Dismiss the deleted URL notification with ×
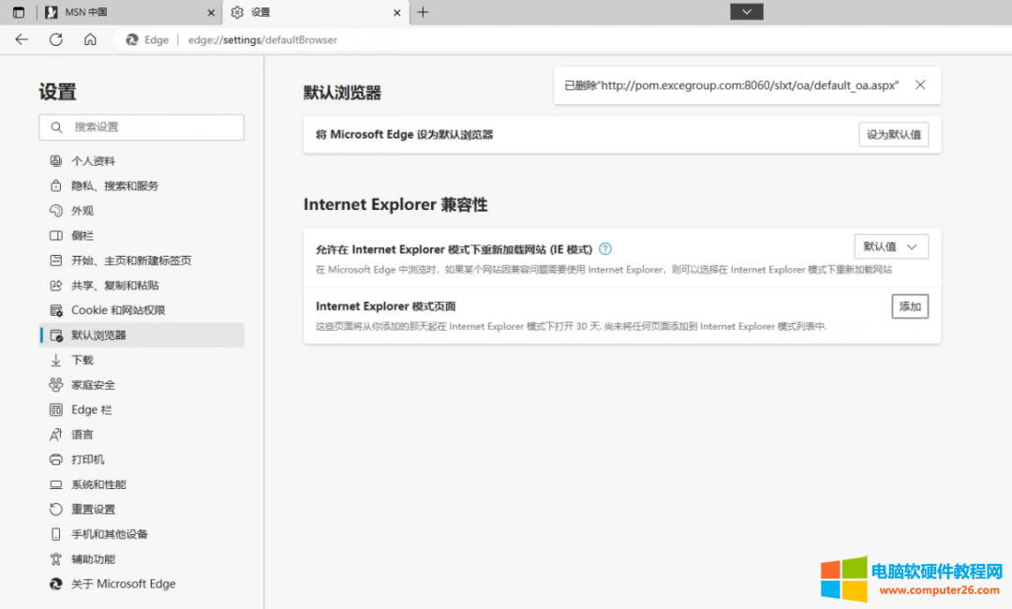The image size is (1012, 609). tap(919, 84)
